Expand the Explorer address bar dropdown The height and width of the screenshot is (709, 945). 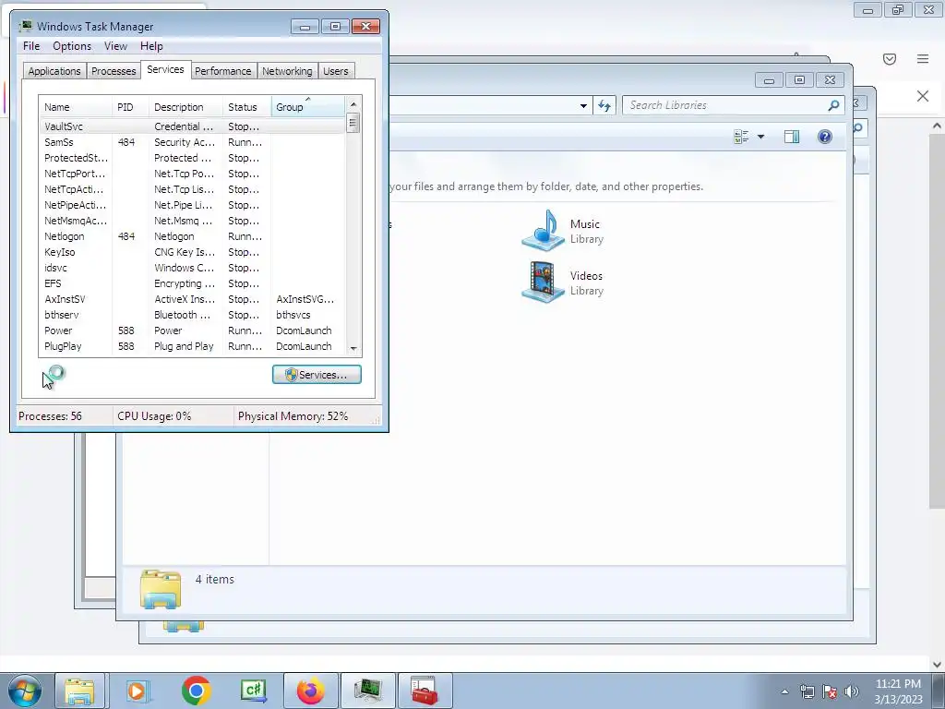pyautogui.click(x=583, y=106)
